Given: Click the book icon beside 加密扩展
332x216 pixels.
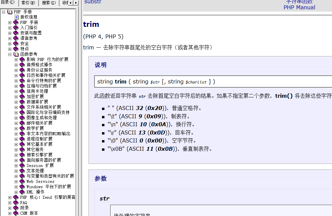Looking at the screenshot, I should point(22,97).
